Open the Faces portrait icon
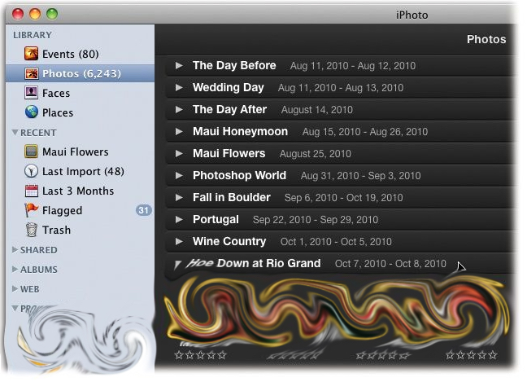The width and height of the screenshot is (527, 382). pos(31,93)
